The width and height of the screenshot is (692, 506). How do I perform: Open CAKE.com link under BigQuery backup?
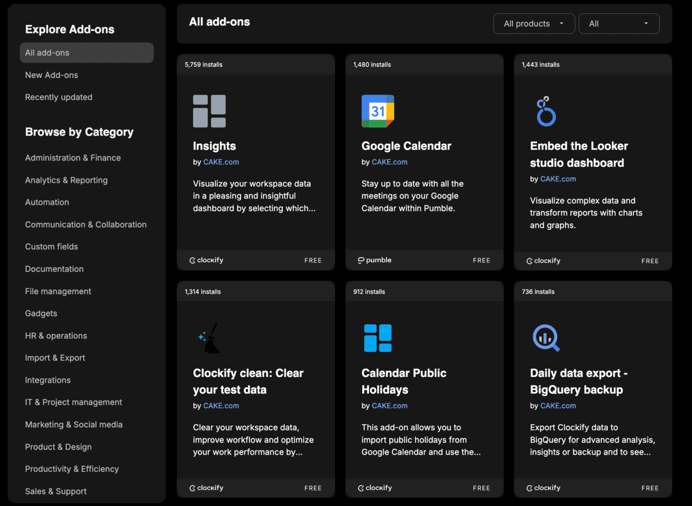tap(558, 406)
